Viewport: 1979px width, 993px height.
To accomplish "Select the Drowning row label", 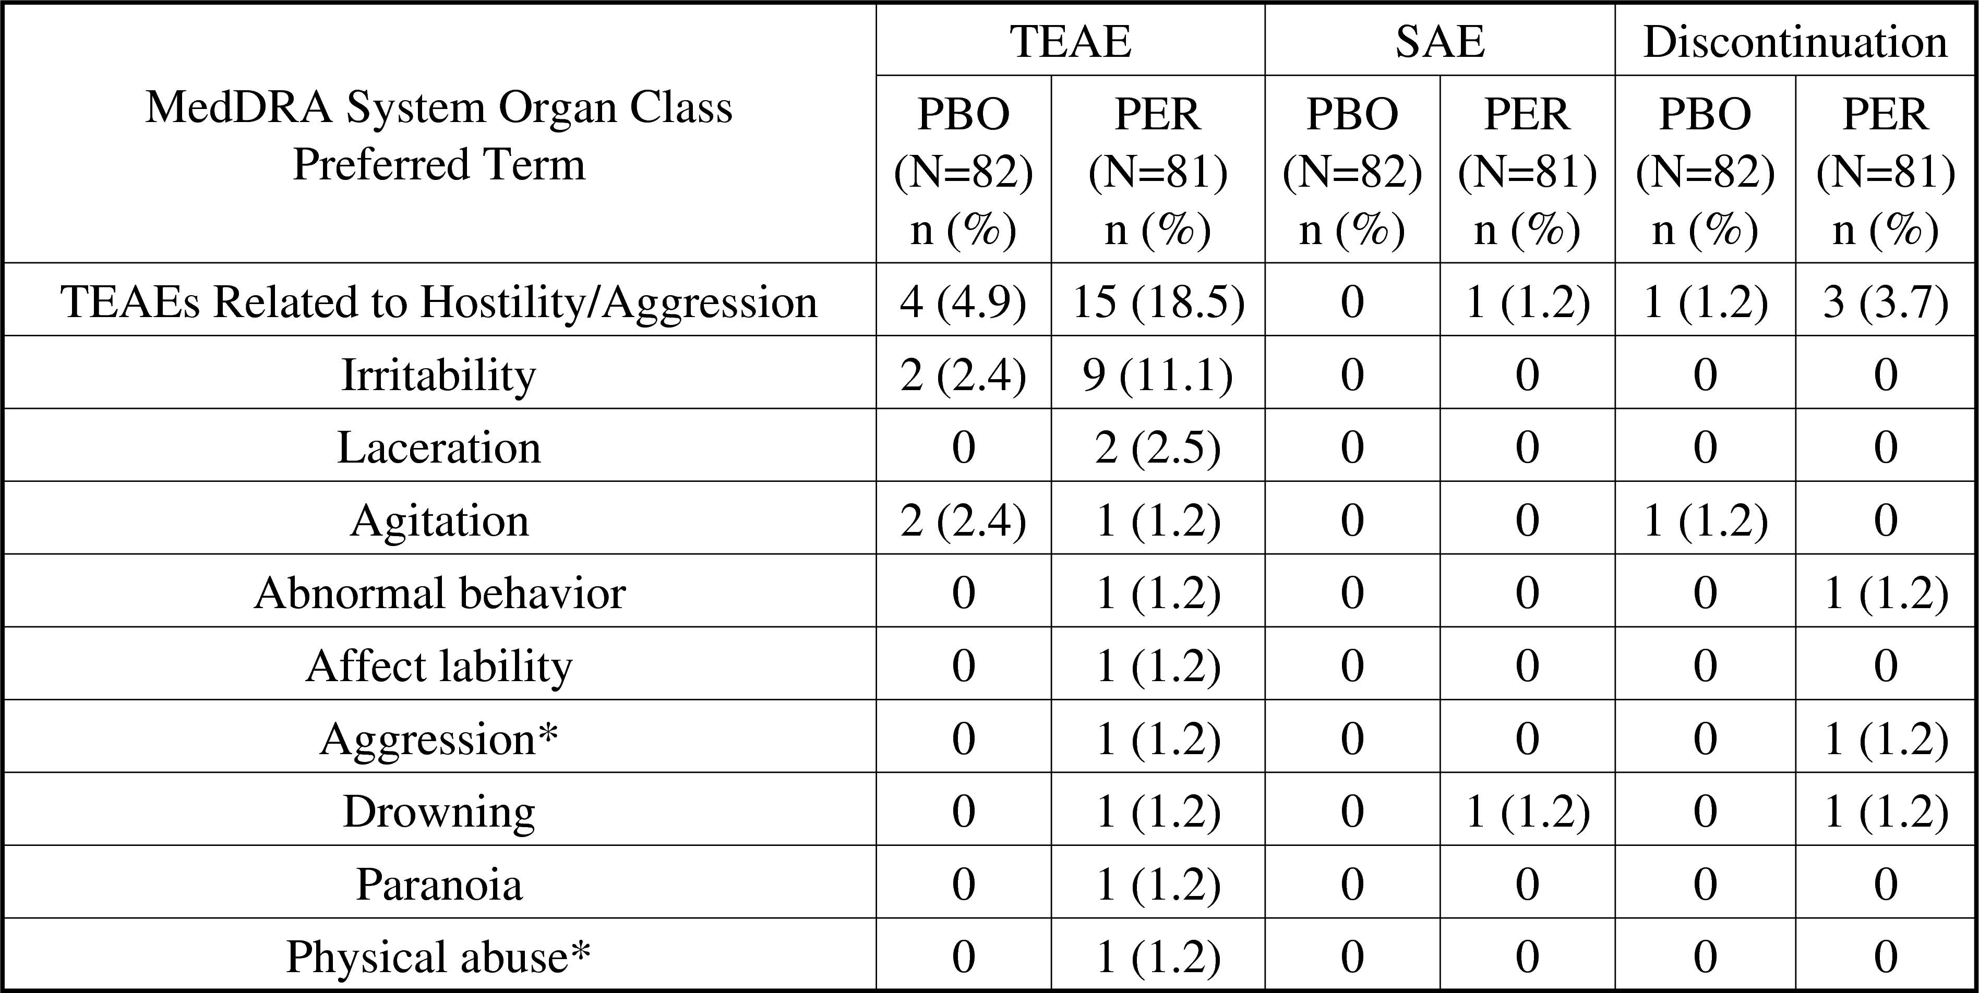I will [439, 811].
